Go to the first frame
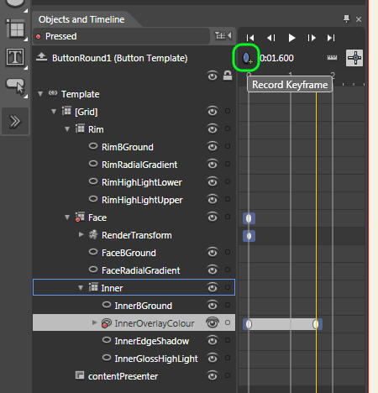Screen dimensions: 378x393 250,38
